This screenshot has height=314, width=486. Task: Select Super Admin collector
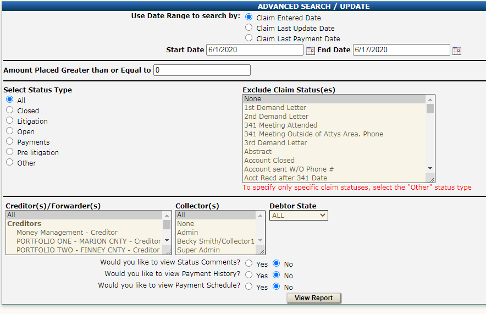tap(216, 250)
